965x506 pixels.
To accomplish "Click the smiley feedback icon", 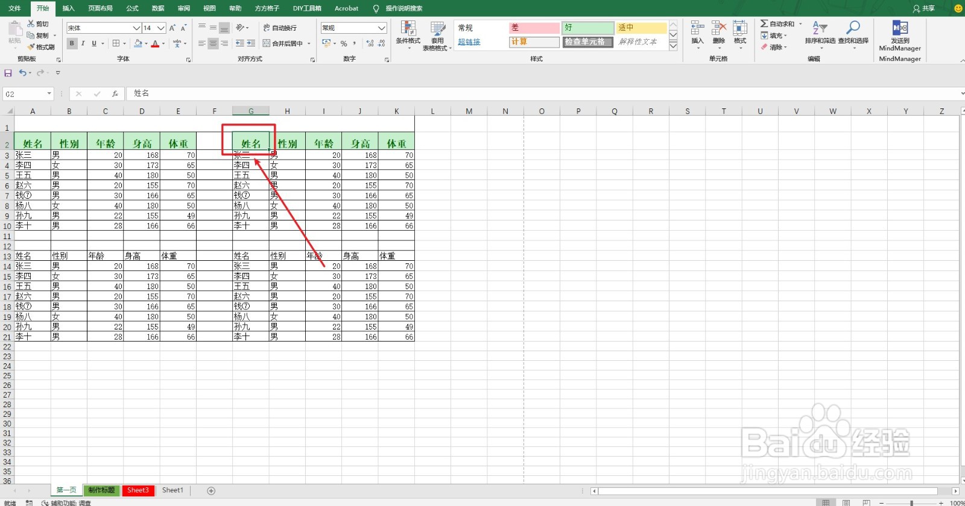I will coord(958,8).
